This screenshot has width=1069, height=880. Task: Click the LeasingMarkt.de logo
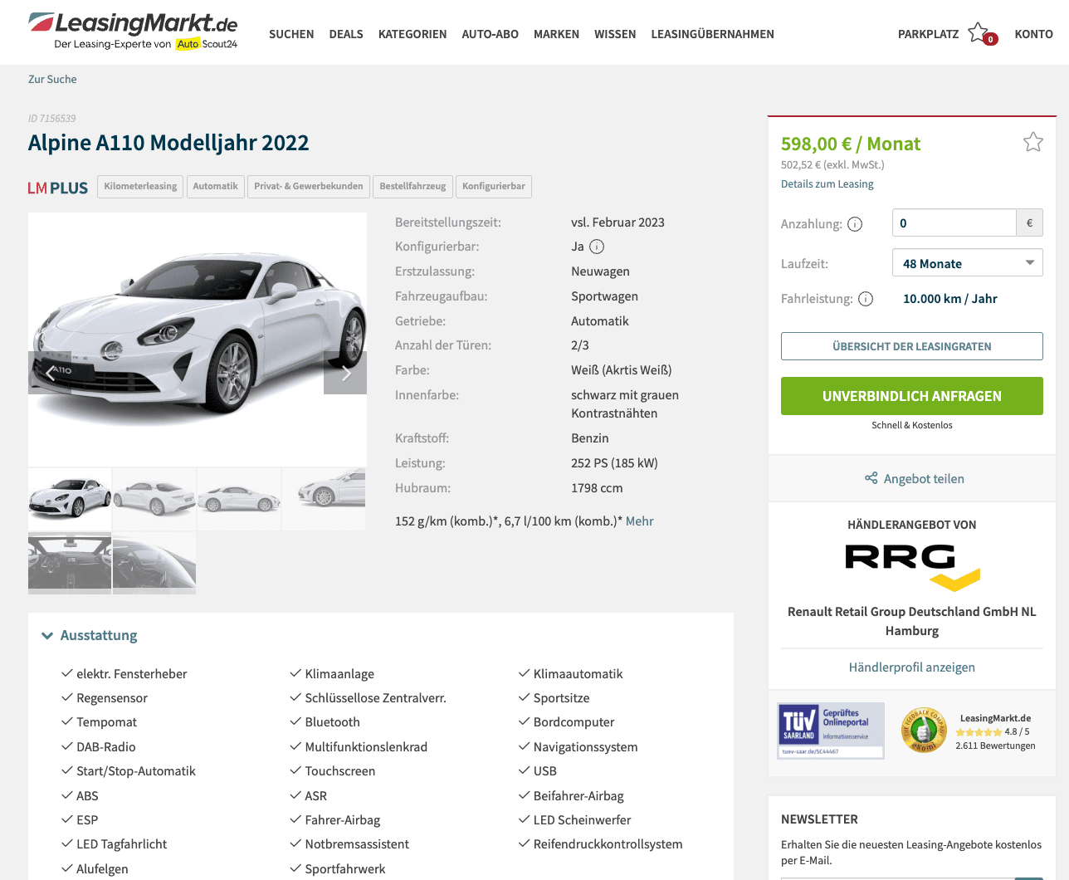coord(133,32)
